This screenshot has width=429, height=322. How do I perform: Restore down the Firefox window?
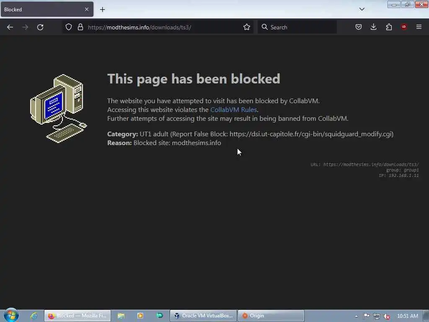(408, 4)
